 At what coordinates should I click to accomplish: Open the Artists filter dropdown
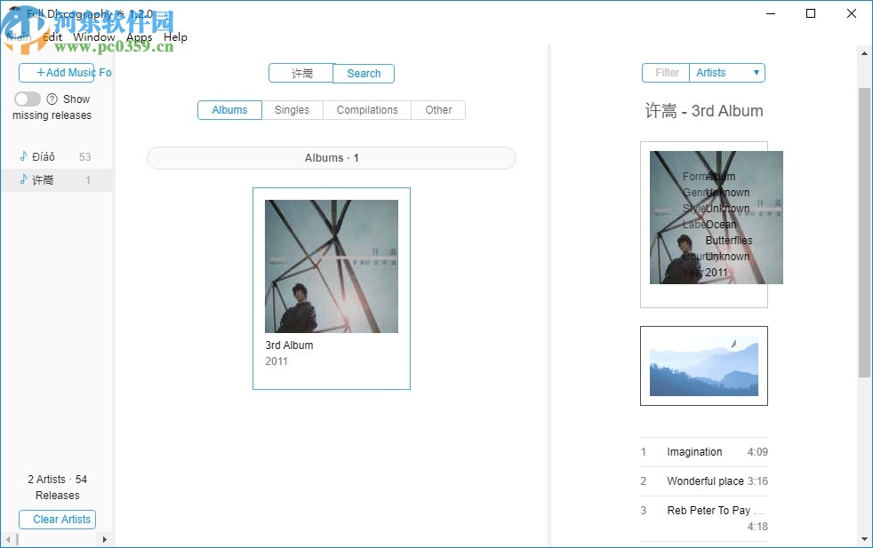tap(727, 72)
